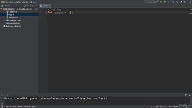Revert changes with the undo arrow

pyautogui.click(x=185, y=2)
